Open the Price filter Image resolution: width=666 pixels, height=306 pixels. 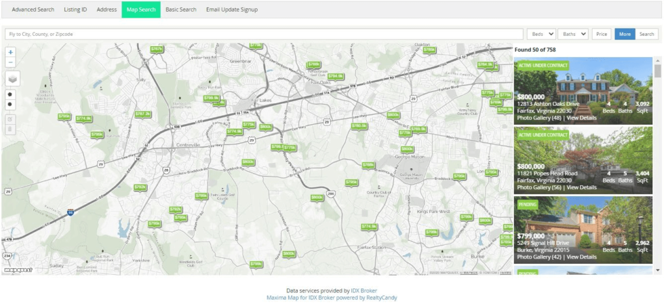coord(601,34)
